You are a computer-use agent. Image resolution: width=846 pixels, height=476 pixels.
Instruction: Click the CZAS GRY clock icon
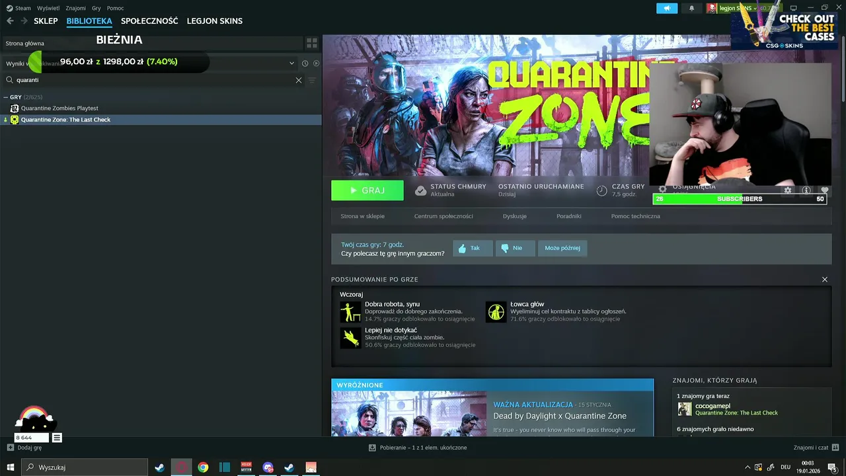point(601,190)
